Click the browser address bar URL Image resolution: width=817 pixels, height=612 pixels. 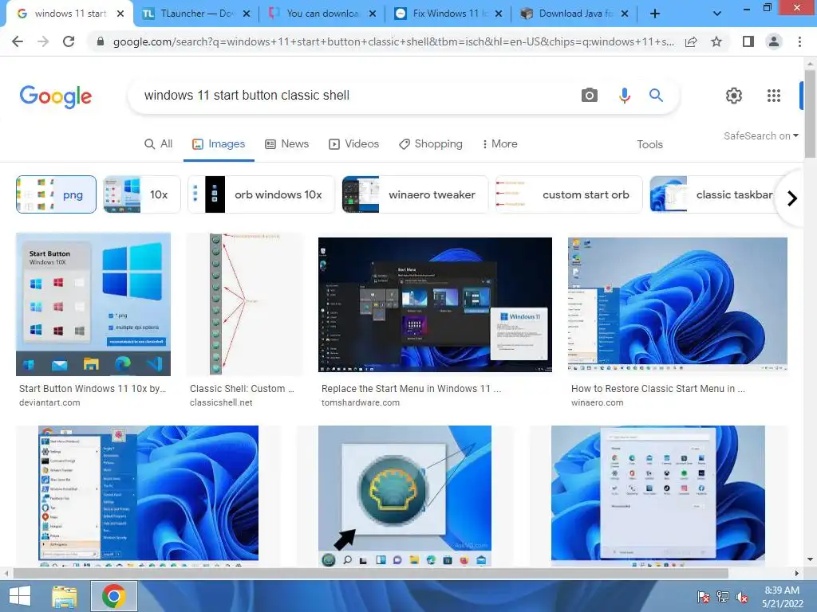coord(393,41)
